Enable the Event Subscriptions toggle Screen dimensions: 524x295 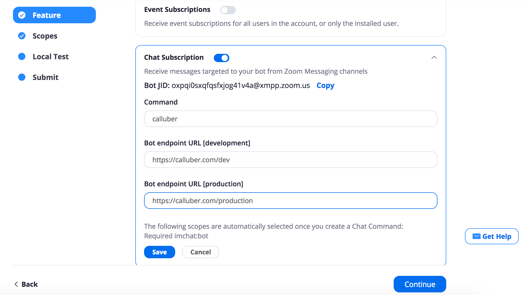[x=228, y=10]
